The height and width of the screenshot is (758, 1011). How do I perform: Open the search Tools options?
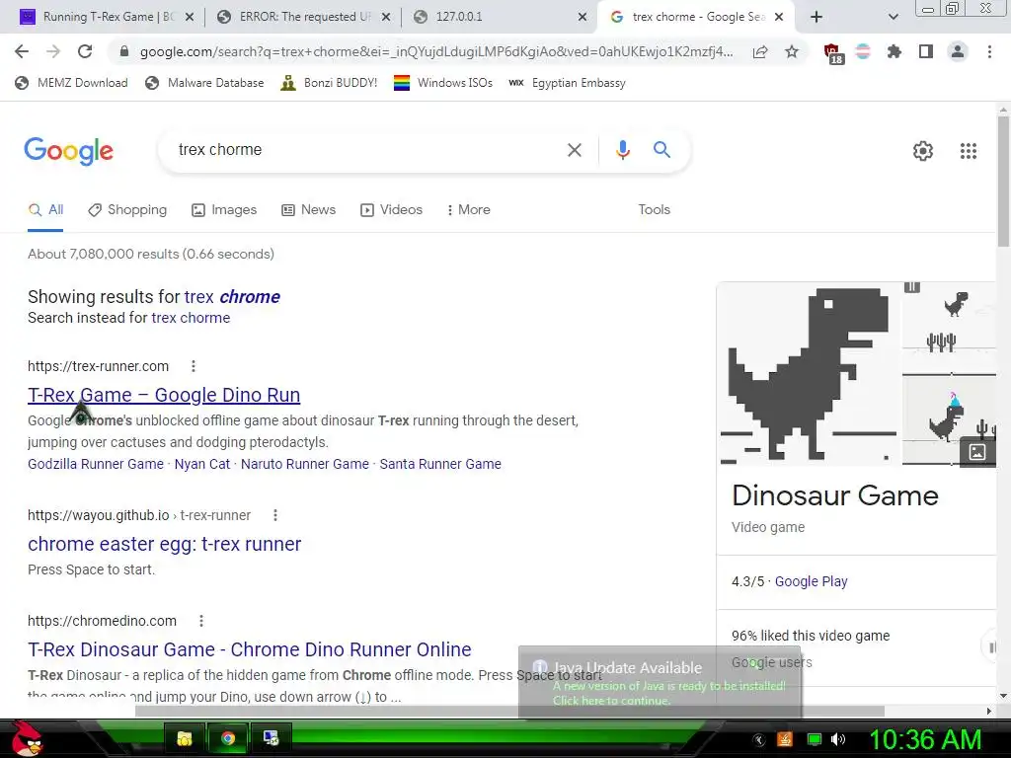pyautogui.click(x=654, y=209)
